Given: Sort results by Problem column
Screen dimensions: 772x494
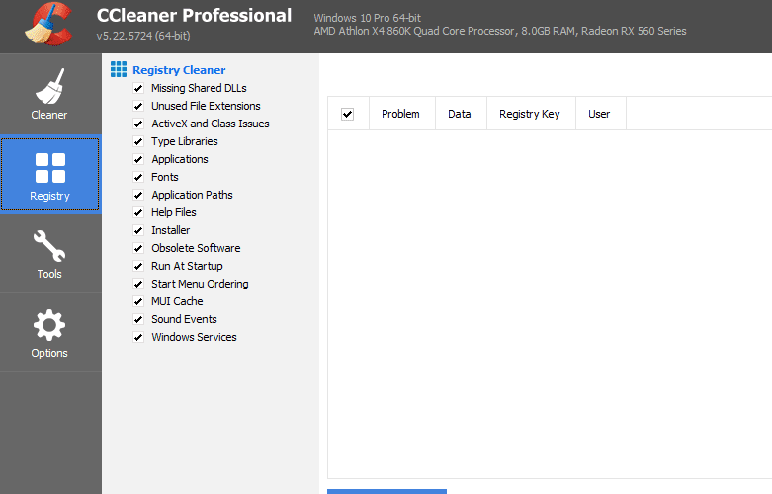Looking at the screenshot, I should pos(401,114).
